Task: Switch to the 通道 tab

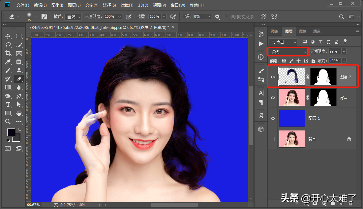Action: point(317,31)
